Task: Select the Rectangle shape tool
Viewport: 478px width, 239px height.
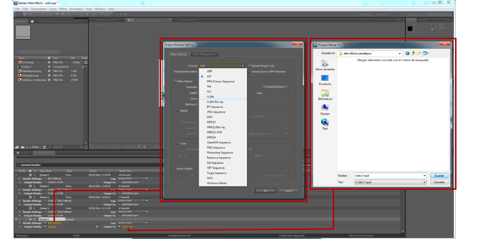Action: [57, 14]
